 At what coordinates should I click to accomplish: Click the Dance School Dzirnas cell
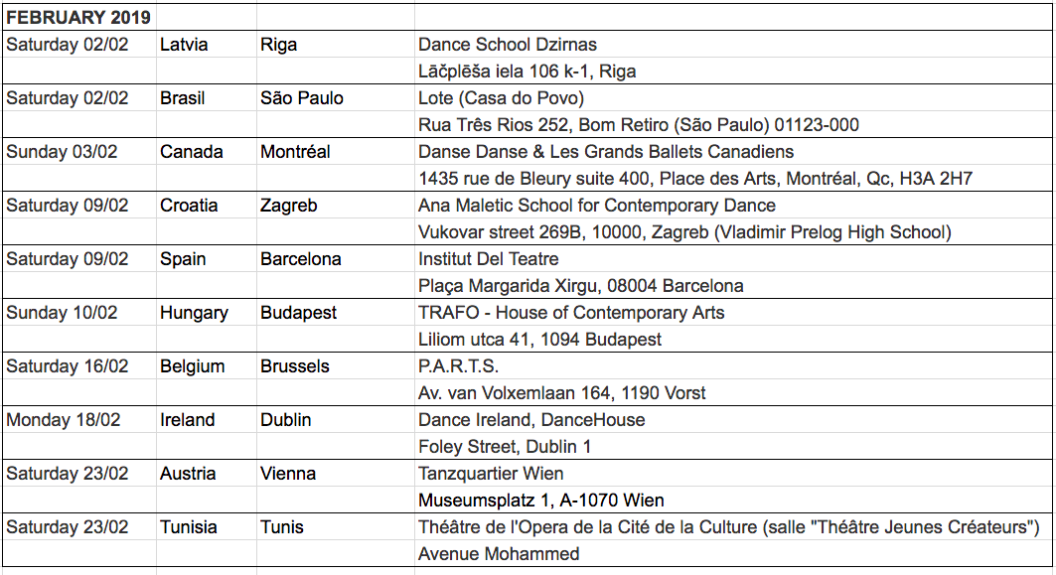733,45
